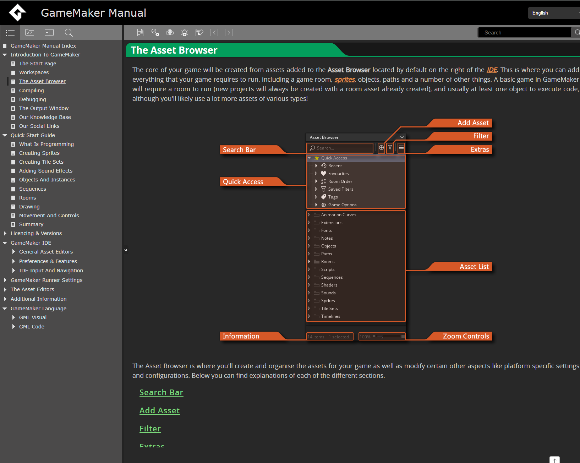Click the page icon beside Rooms
This screenshot has height=463, width=580.
click(x=13, y=198)
